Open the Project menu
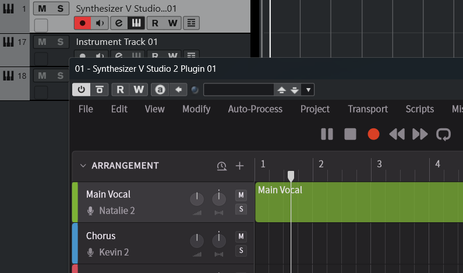463x273 pixels. point(315,109)
